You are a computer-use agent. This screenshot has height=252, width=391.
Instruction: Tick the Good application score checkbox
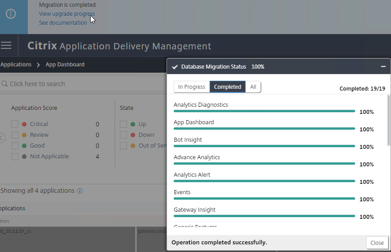point(15,146)
